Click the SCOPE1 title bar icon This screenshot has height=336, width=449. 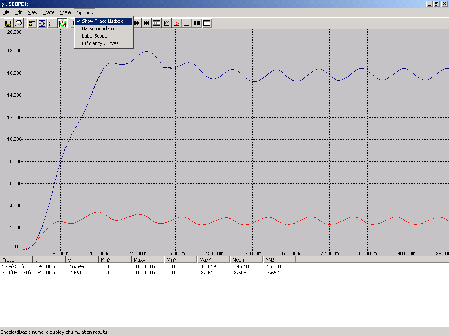click(4, 4)
